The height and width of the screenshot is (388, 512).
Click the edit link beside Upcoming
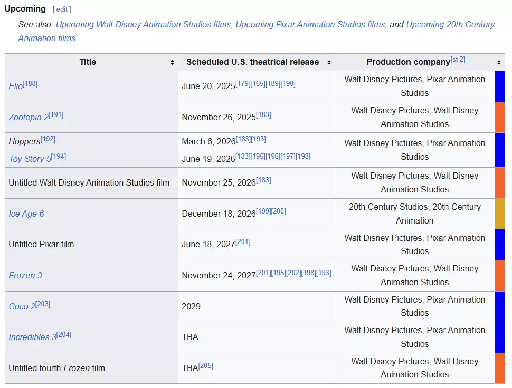62,9
